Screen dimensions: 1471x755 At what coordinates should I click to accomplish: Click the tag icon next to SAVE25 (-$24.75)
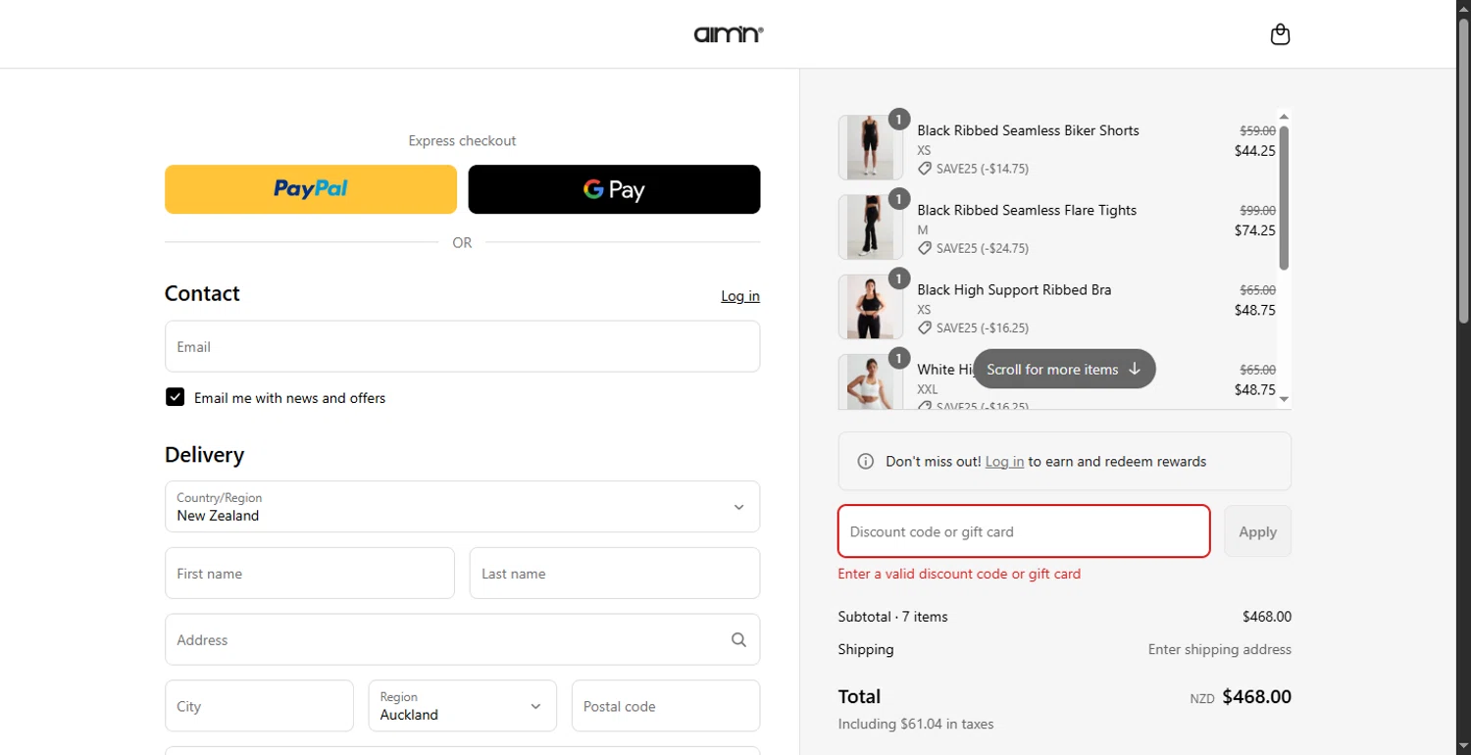[x=925, y=248]
